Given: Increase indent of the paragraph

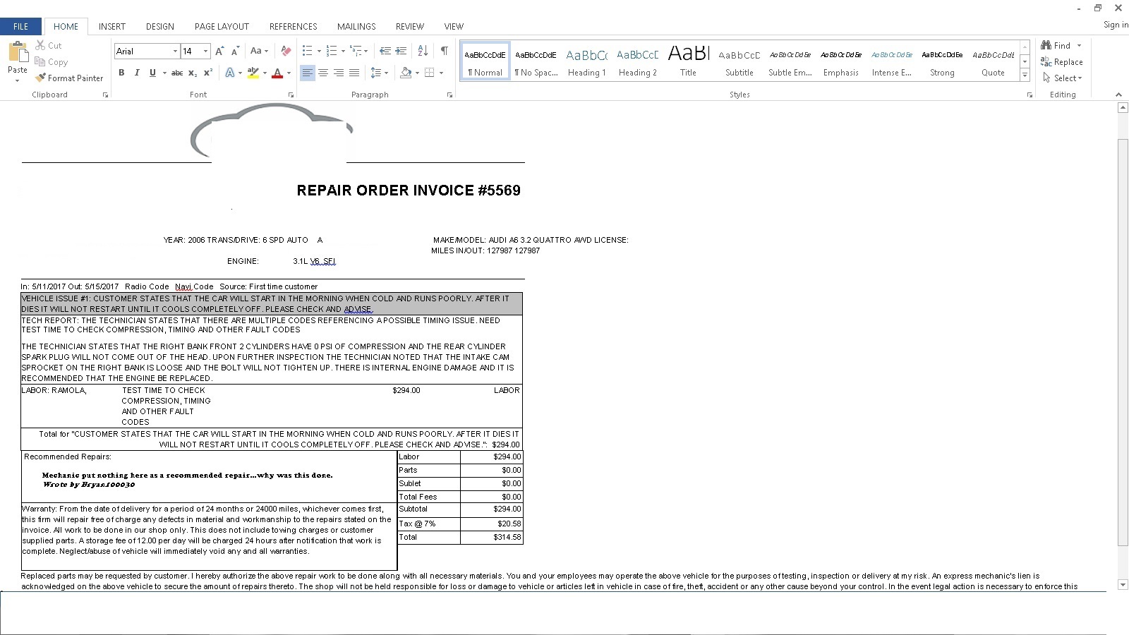Looking at the screenshot, I should tap(401, 51).
